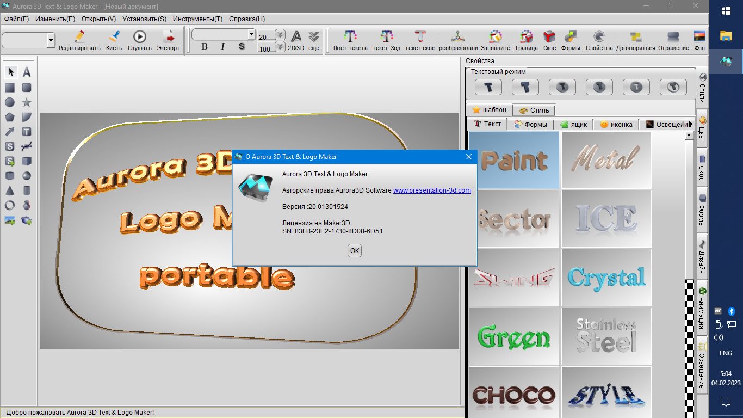
Task: Toggle italic I formatting
Action: click(x=222, y=47)
